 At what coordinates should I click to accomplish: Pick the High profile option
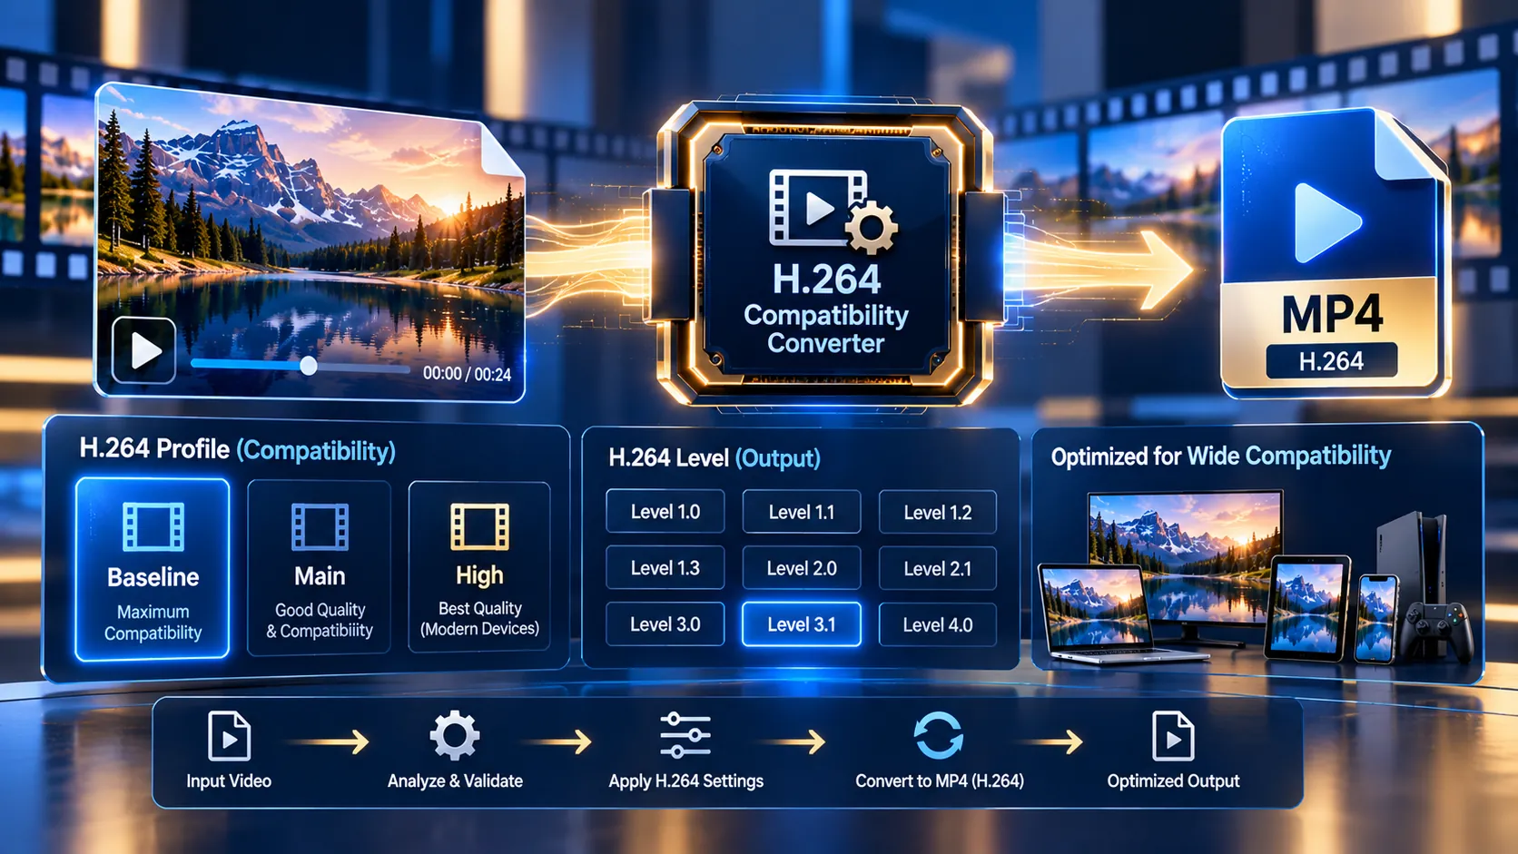coord(479,567)
